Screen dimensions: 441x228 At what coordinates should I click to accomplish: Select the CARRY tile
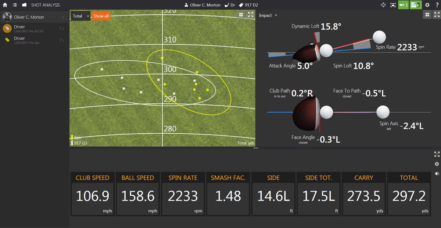coord(363,194)
